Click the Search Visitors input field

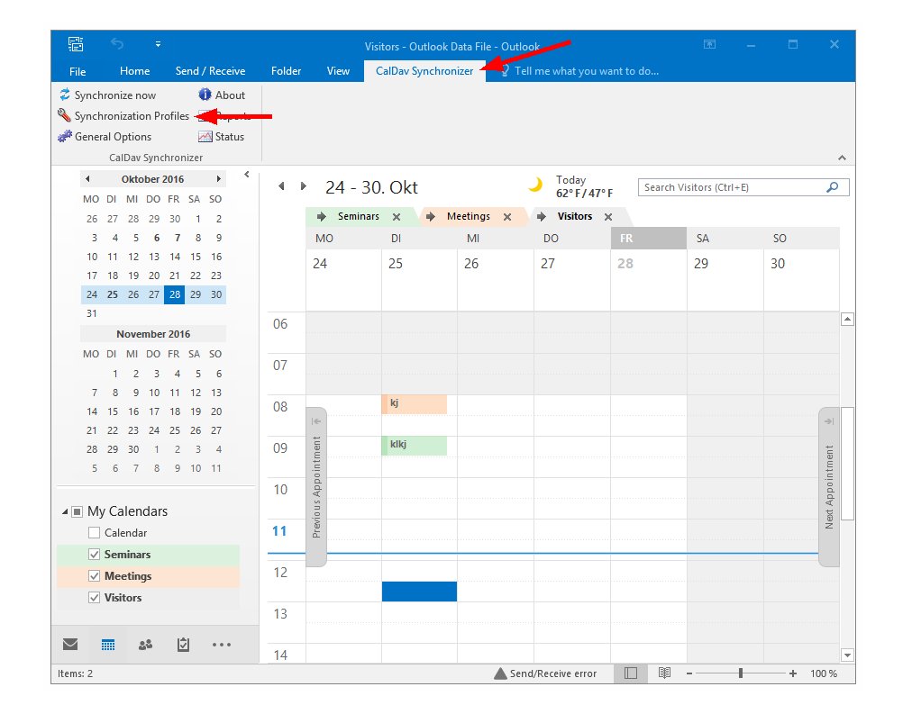[732, 187]
